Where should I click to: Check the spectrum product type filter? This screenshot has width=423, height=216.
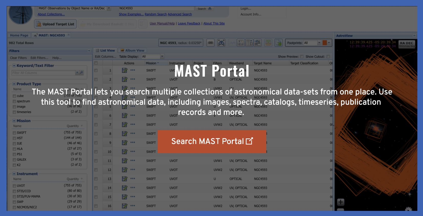[x=14, y=101]
